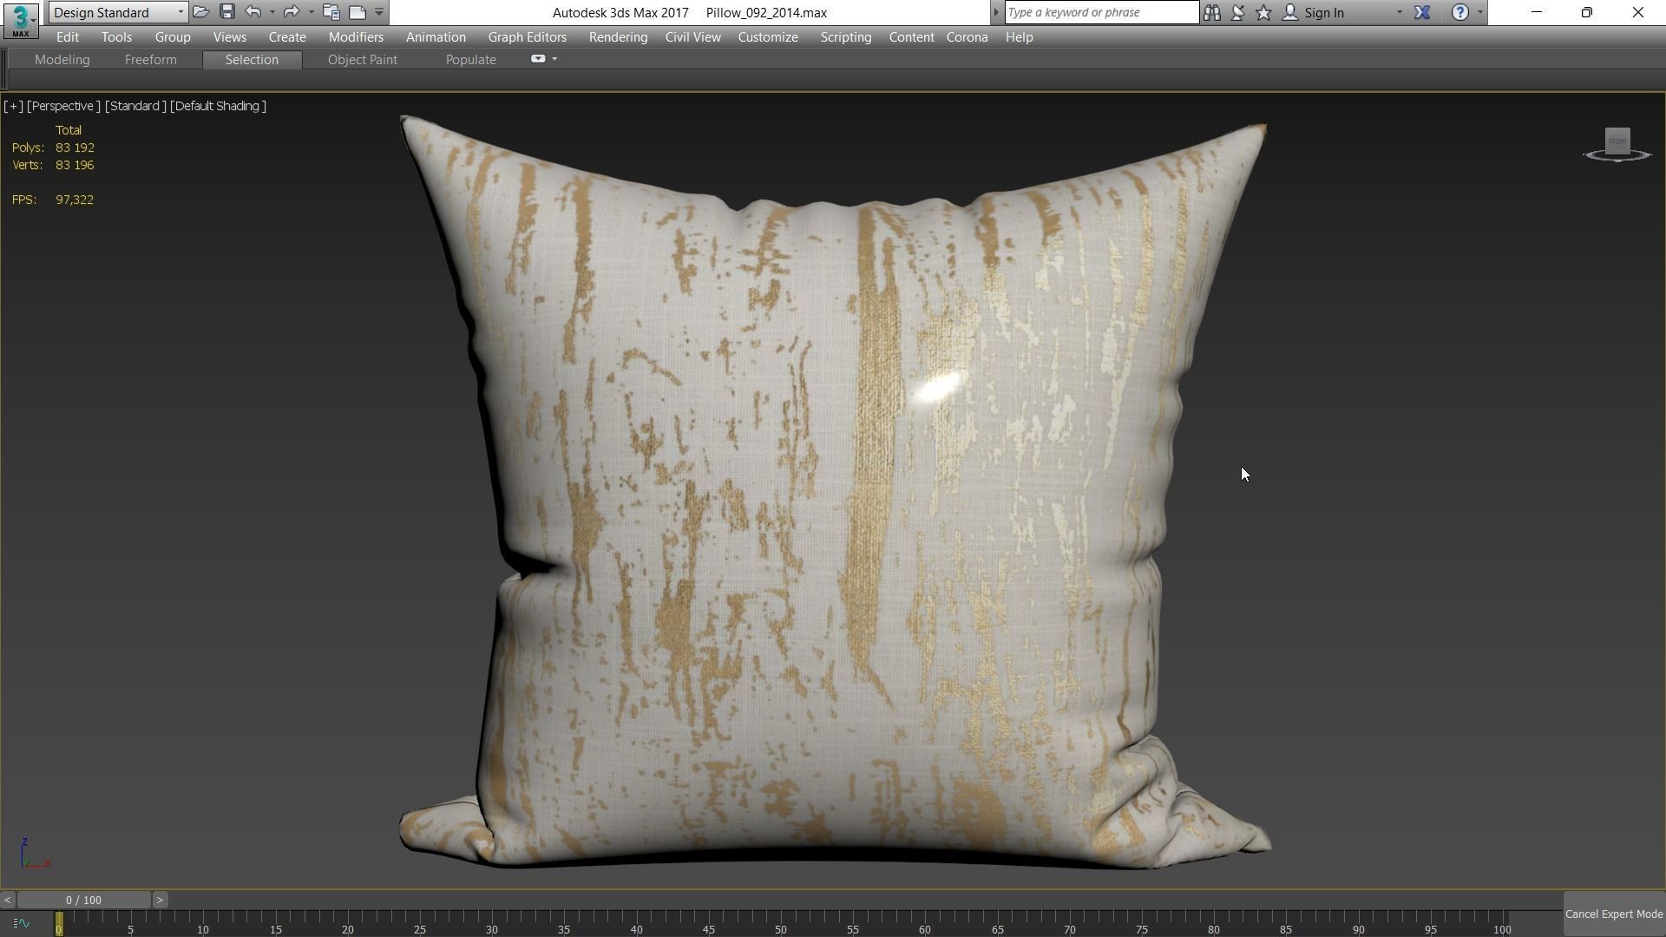The width and height of the screenshot is (1666, 937).
Task: Click the Sign In user icon
Action: [1290, 12]
